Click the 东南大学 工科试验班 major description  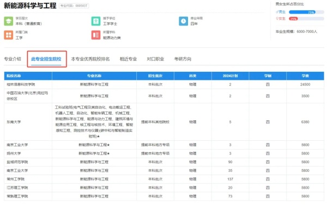[94, 122]
